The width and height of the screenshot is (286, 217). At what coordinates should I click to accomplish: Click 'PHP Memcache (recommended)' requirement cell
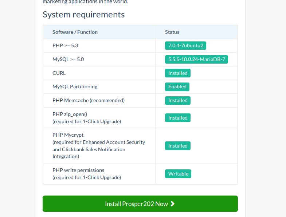click(99, 100)
